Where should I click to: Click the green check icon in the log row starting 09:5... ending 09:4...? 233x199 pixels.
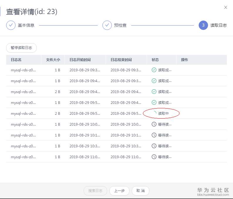pos(154,102)
